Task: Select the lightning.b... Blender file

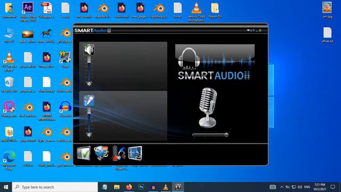Action: (159, 10)
